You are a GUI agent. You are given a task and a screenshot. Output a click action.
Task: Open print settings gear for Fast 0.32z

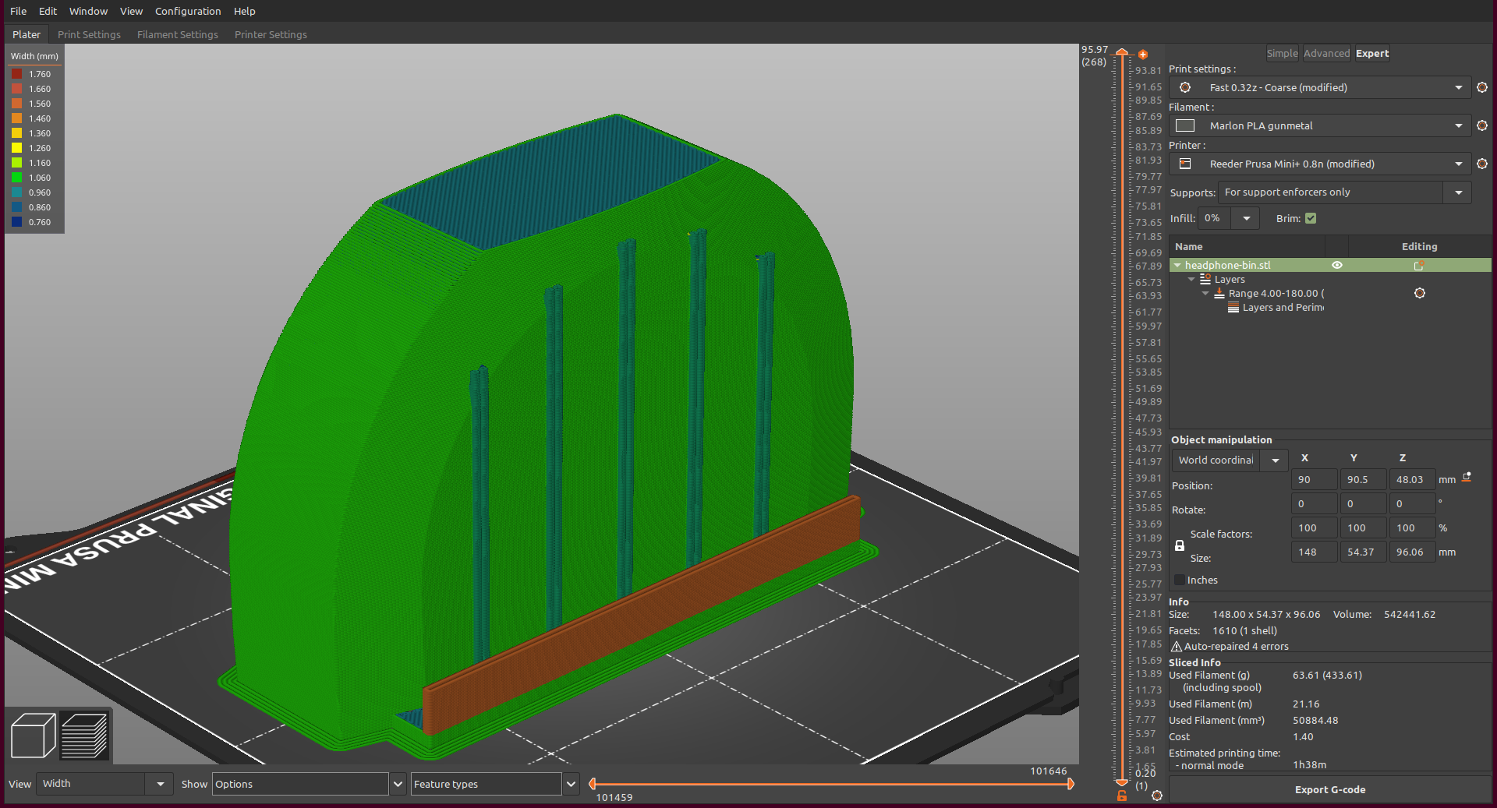point(1482,87)
